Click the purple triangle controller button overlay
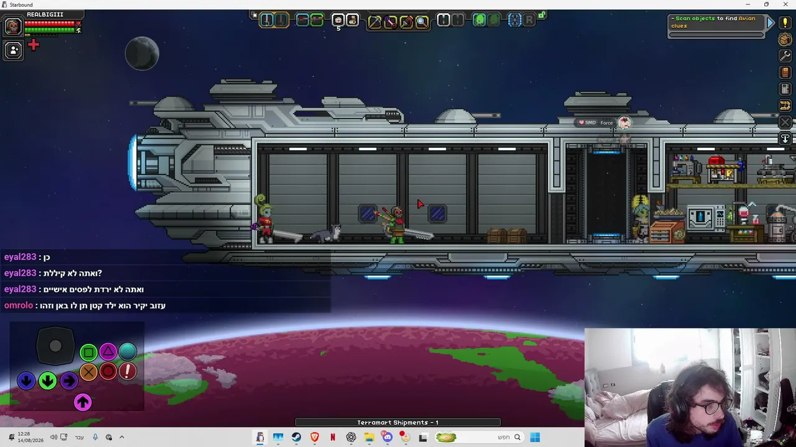Screen dimensions: 796x447 point(108,352)
